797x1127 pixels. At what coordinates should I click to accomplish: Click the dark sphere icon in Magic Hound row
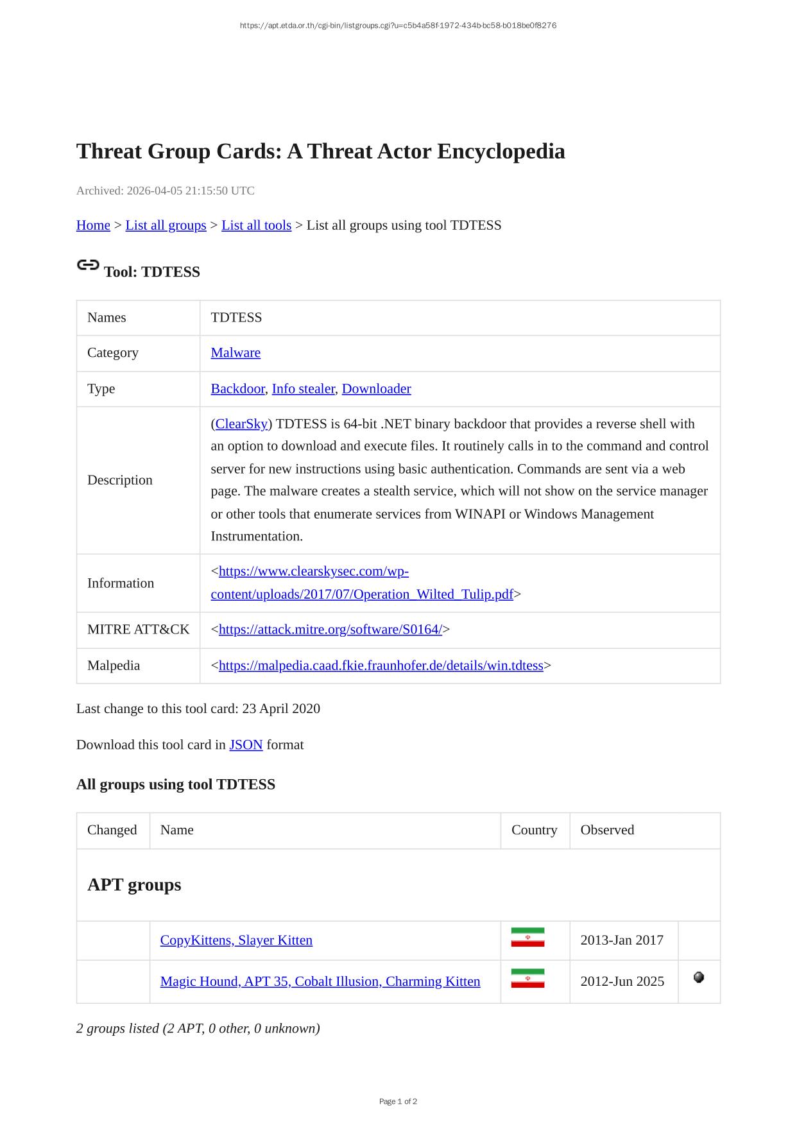[x=699, y=977]
